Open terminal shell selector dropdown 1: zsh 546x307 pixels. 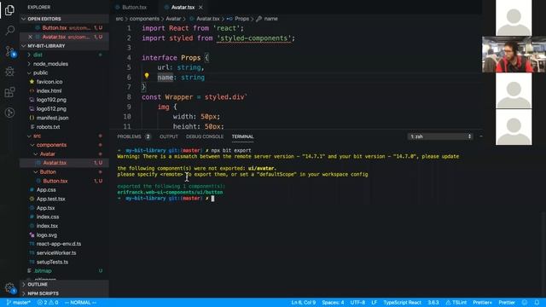440,136
